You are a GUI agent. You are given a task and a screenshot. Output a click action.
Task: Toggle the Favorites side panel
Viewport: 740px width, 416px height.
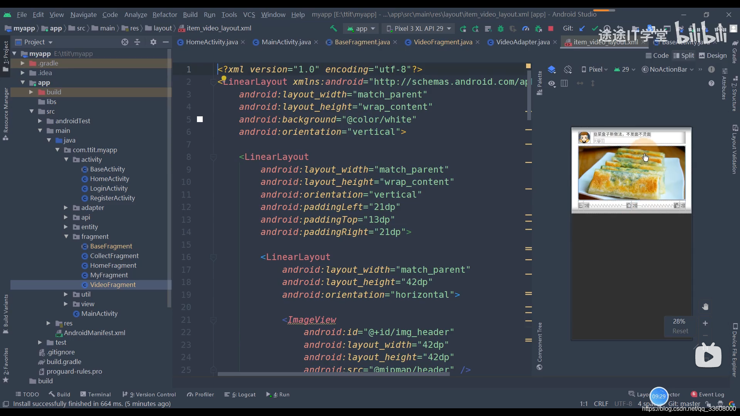click(6, 365)
